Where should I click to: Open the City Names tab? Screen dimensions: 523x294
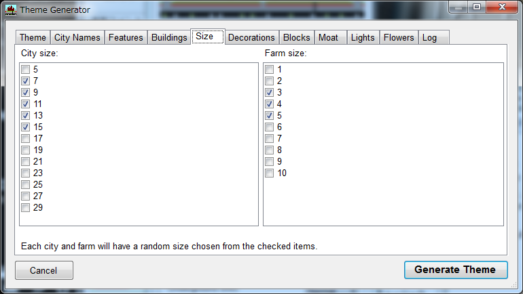(x=77, y=38)
